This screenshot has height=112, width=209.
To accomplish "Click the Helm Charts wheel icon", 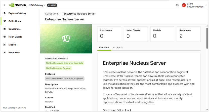I will (x=5, y=37).
